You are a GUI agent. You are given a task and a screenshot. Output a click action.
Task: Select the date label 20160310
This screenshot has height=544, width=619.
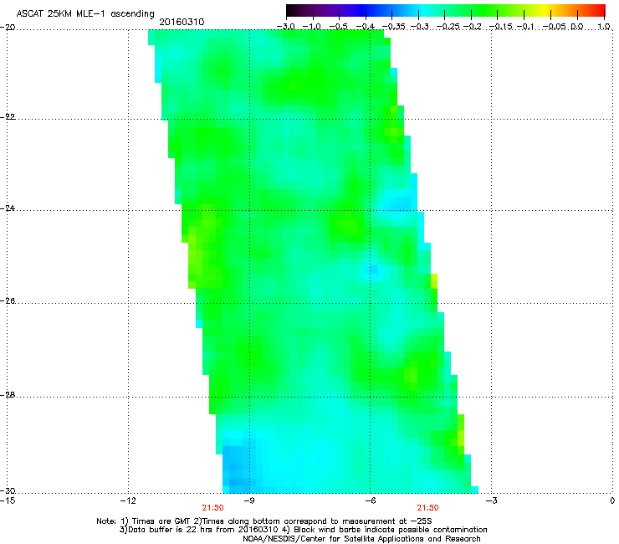(x=182, y=22)
